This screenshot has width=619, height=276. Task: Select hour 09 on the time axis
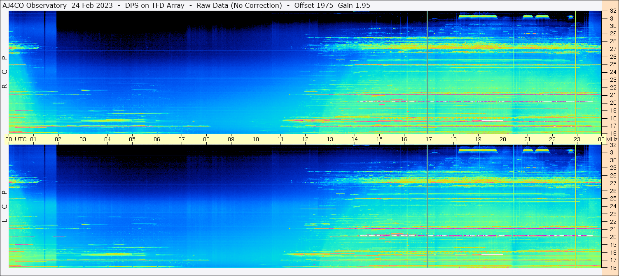[231, 139]
